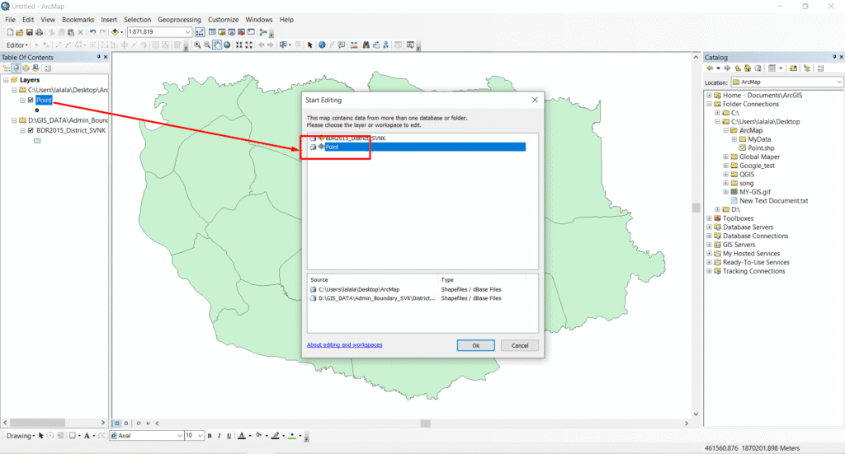This screenshot has width=845, height=454.
Task: Switch to Layout View button
Action: tap(126, 424)
